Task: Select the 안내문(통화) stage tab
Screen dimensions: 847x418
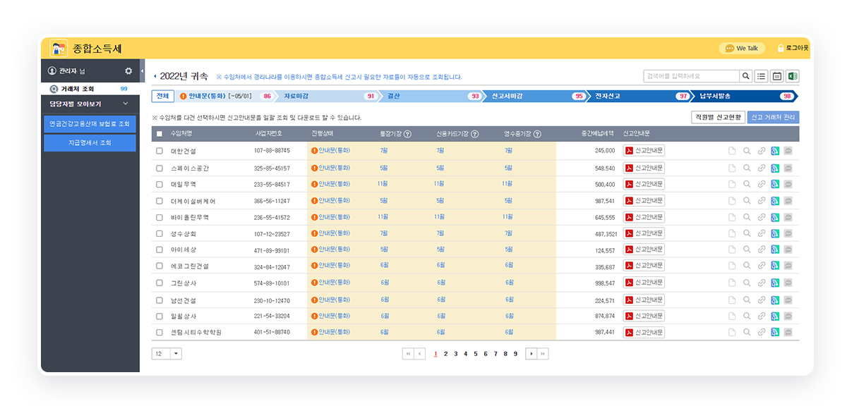Action: 227,96
